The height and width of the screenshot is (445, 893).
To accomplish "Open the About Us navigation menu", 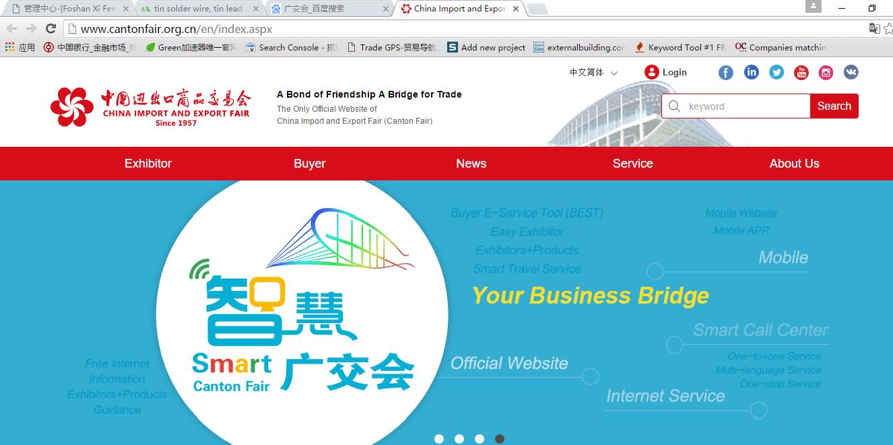I will (x=795, y=164).
